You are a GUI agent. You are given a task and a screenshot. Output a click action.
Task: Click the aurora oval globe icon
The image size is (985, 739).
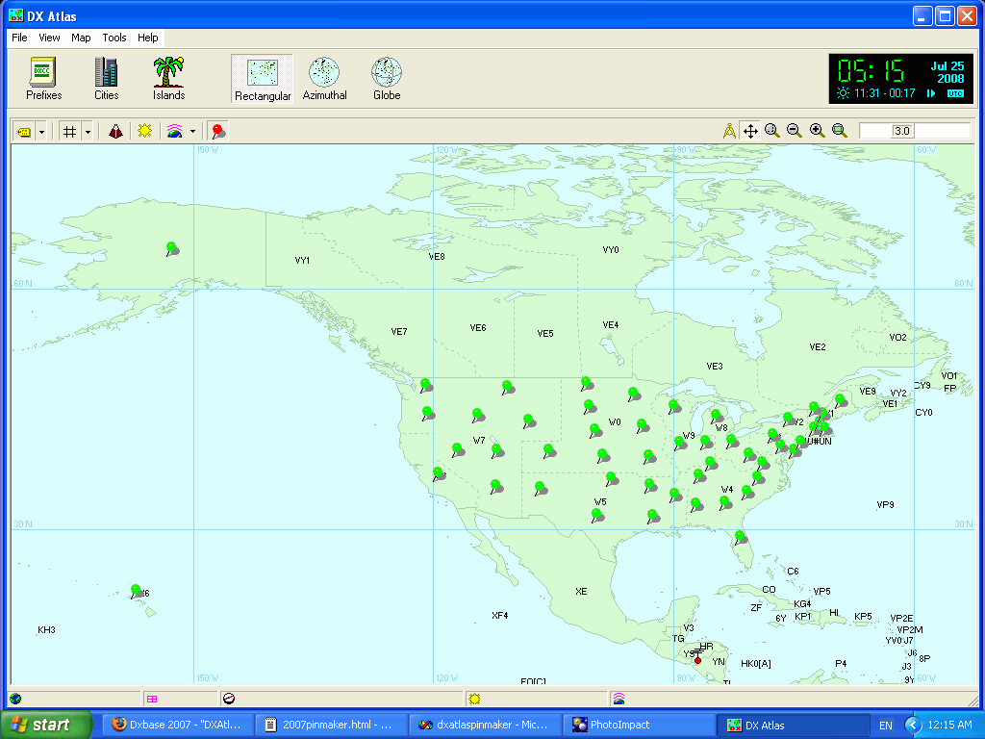pyautogui.click(x=175, y=131)
